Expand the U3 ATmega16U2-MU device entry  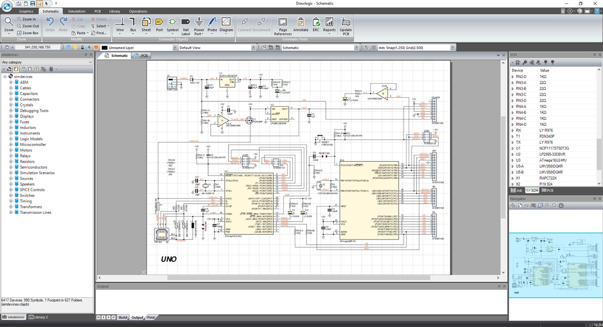click(x=512, y=160)
